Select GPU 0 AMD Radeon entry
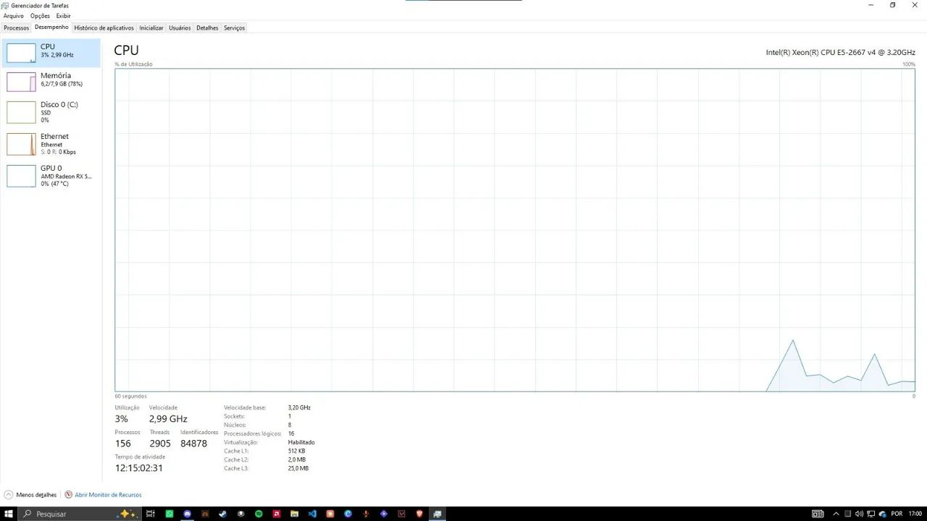927x521 pixels. pos(52,176)
